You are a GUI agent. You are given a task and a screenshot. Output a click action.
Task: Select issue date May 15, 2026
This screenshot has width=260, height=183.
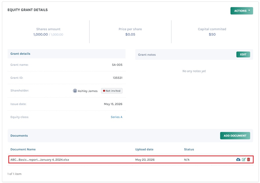coord(113,104)
